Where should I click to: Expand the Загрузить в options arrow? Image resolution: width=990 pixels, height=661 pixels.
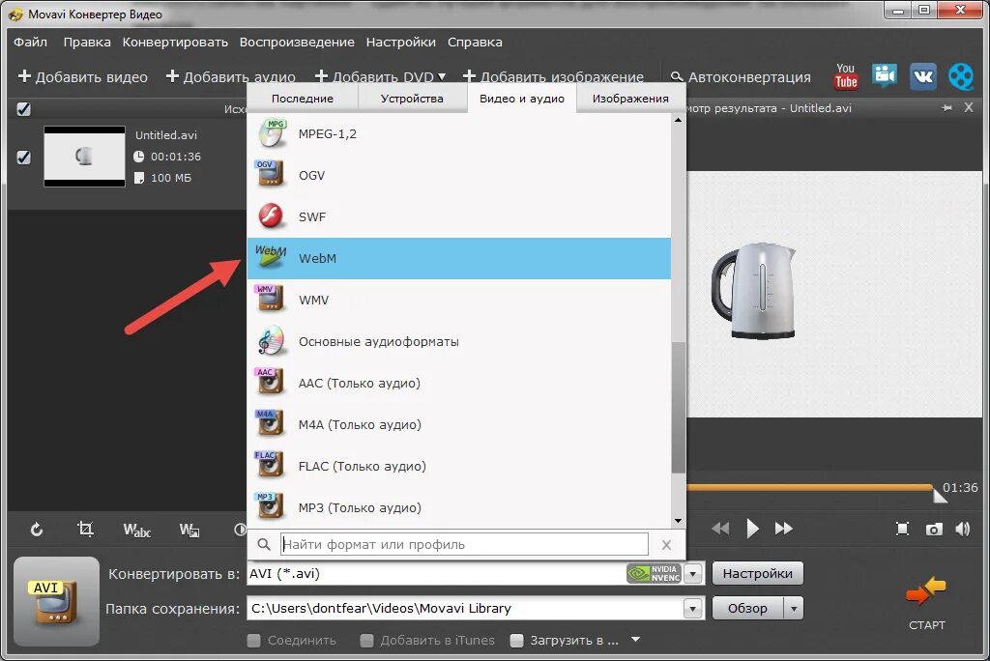coord(636,640)
